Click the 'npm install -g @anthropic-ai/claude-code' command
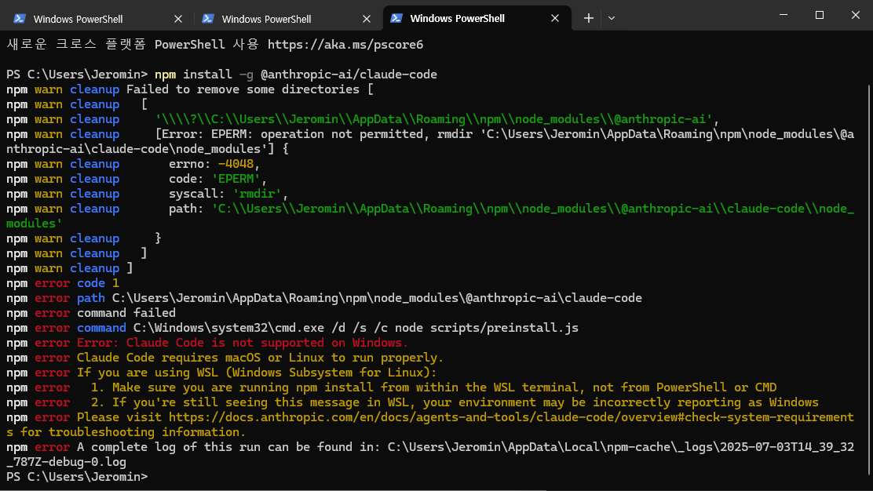Screen dimensions: 873x491 point(296,75)
